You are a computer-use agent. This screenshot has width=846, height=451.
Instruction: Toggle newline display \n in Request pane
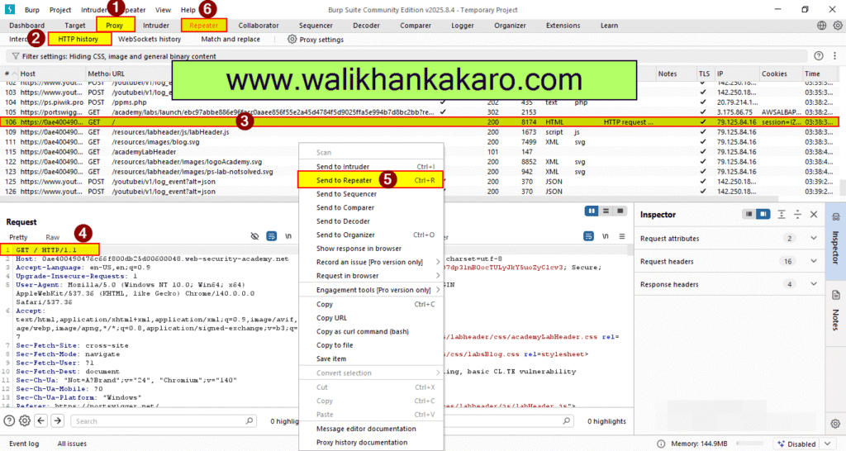(x=288, y=236)
